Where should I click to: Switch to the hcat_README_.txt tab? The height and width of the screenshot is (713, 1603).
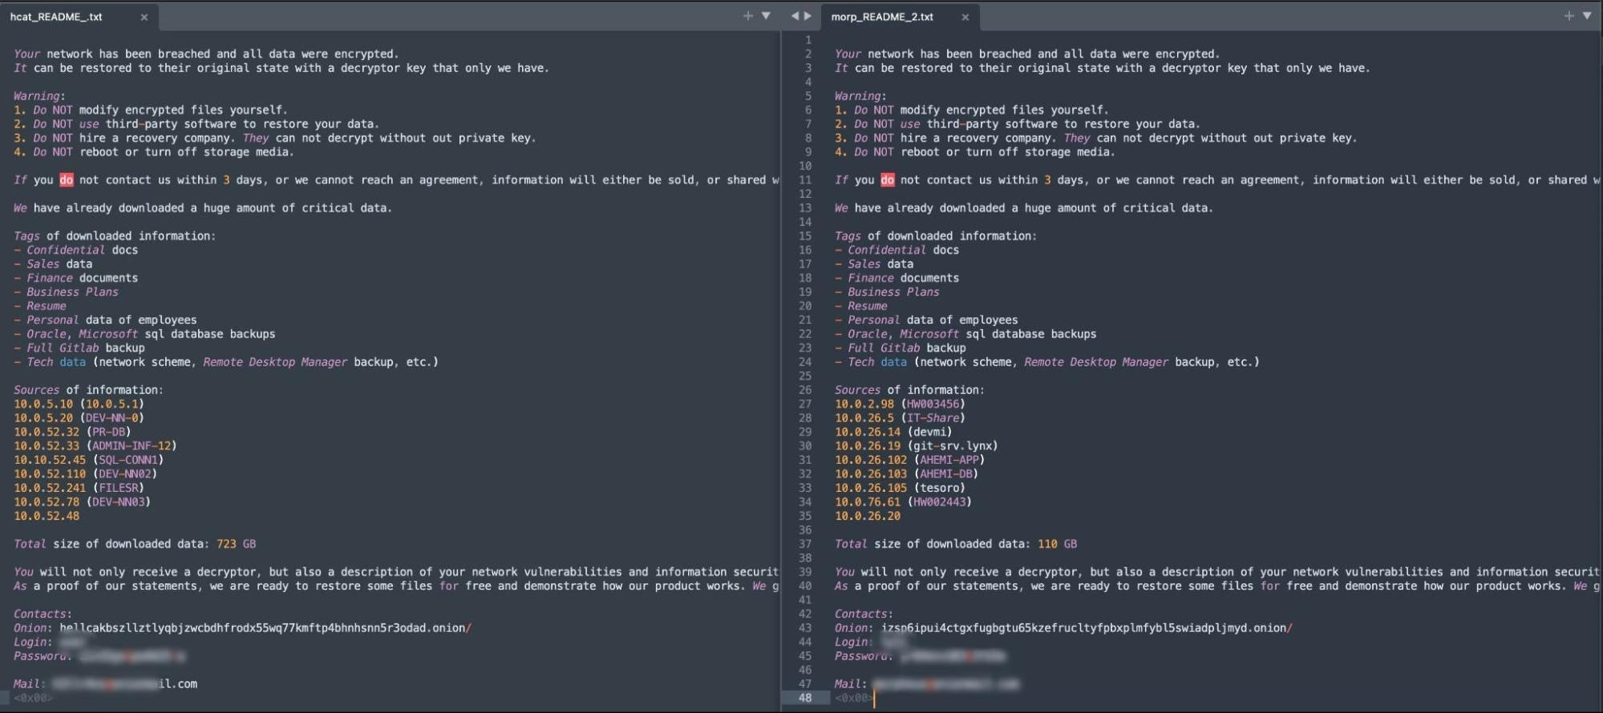coord(56,17)
